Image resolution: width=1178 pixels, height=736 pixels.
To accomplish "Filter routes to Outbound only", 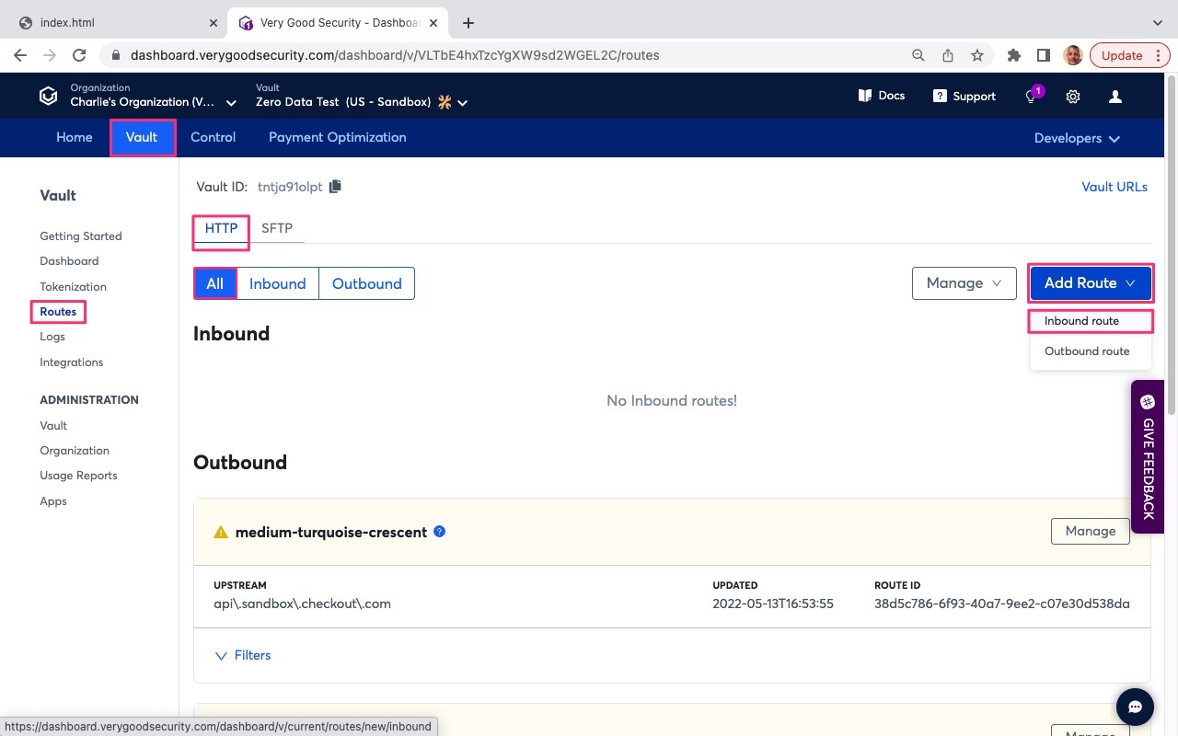I will tap(367, 283).
